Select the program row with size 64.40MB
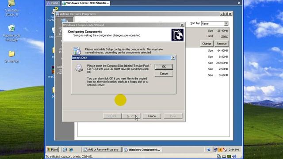The image size is (283, 159). pyautogui.click(x=207, y=51)
